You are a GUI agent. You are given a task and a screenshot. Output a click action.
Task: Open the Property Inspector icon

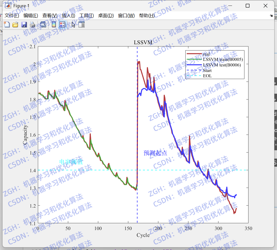[82, 24]
